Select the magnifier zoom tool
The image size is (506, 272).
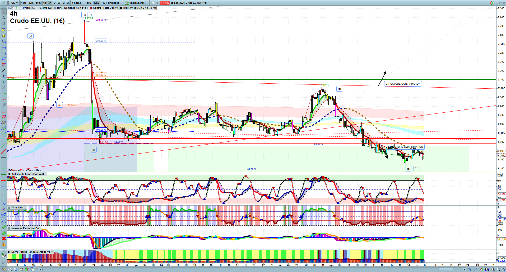coord(4,18)
